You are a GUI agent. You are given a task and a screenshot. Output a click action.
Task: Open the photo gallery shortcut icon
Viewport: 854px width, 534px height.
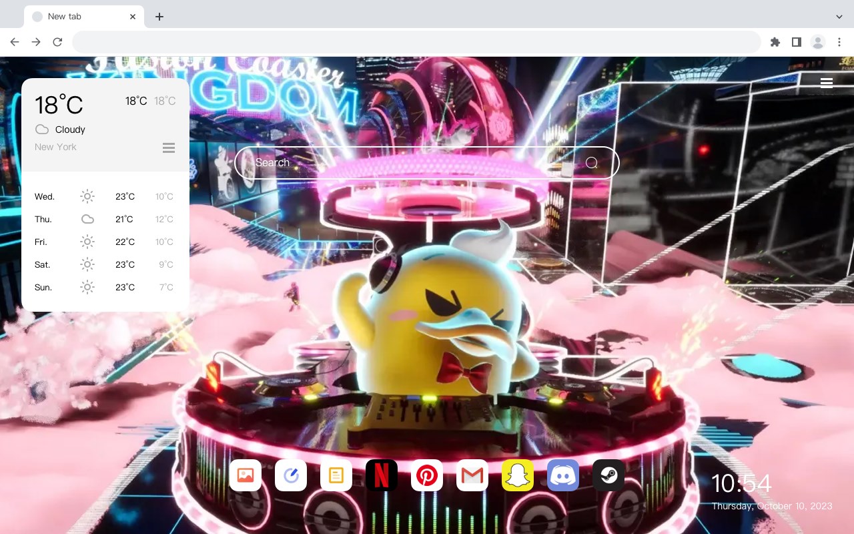point(246,475)
